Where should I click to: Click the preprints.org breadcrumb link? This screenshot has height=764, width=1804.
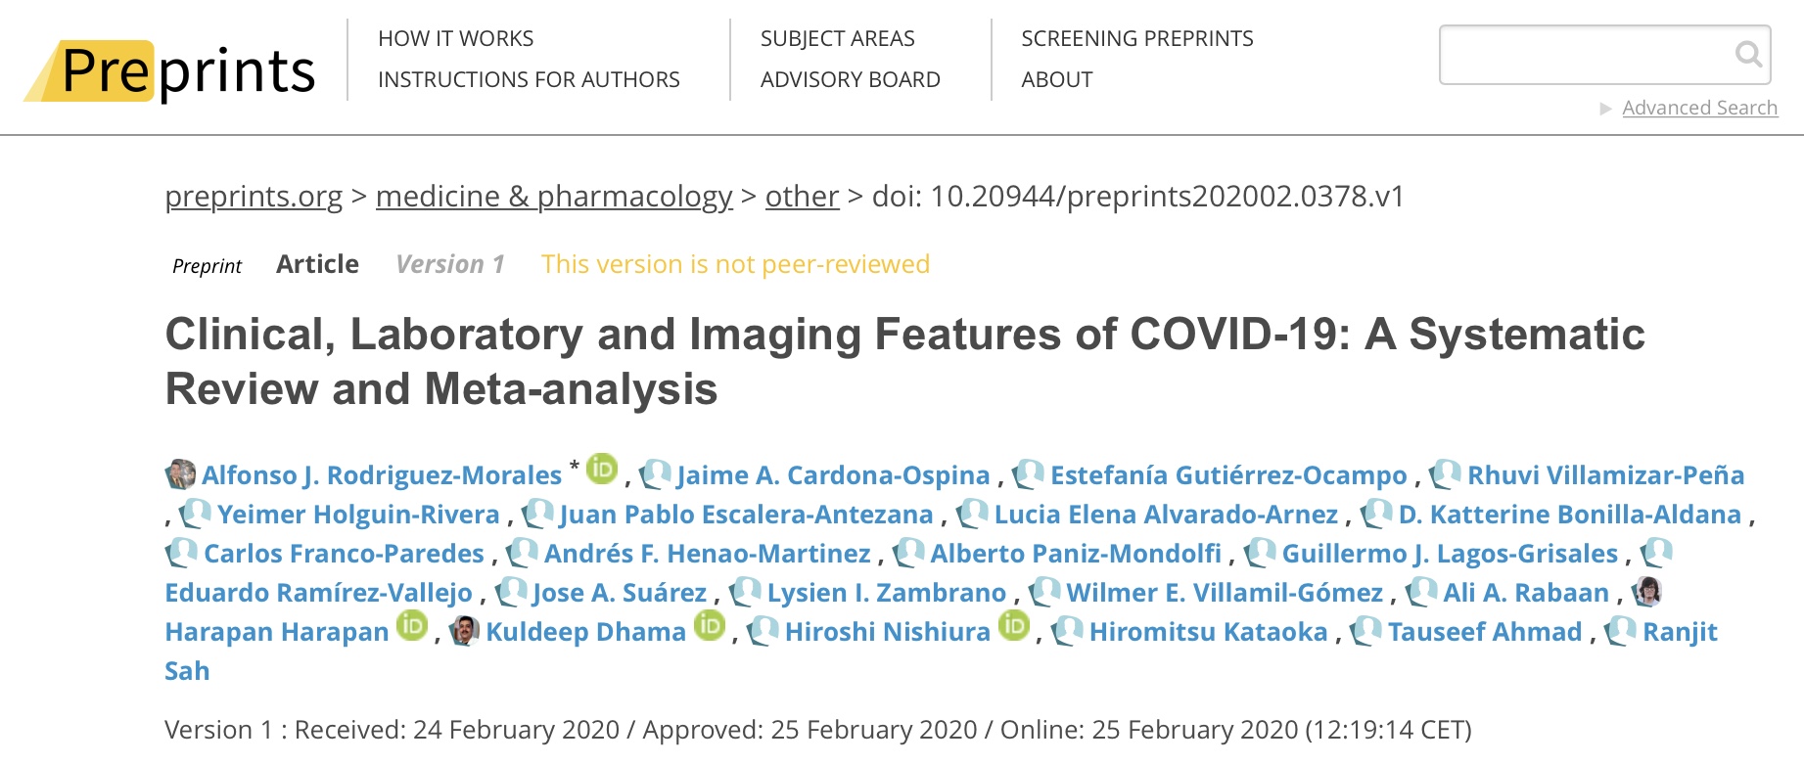(x=254, y=197)
